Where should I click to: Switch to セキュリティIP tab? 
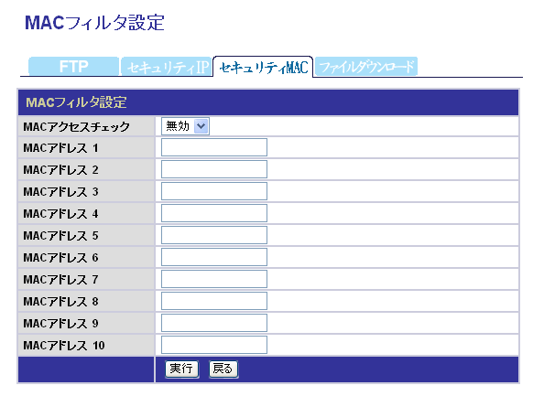coord(167,67)
